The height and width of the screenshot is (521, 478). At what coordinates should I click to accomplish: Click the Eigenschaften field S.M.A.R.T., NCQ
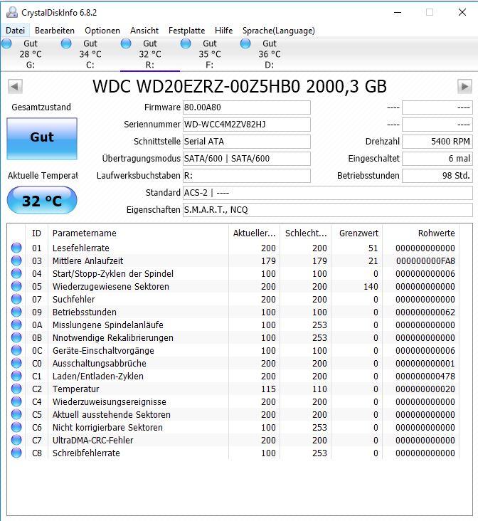[x=327, y=210]
